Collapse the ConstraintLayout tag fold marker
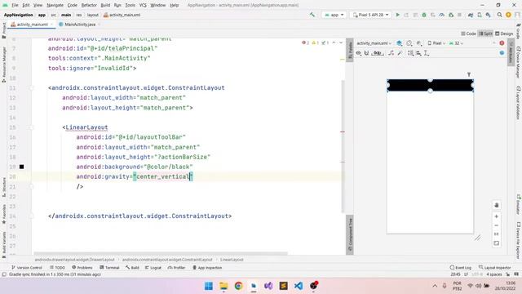This screenshot has width=522, height=294. click(31, 88)
